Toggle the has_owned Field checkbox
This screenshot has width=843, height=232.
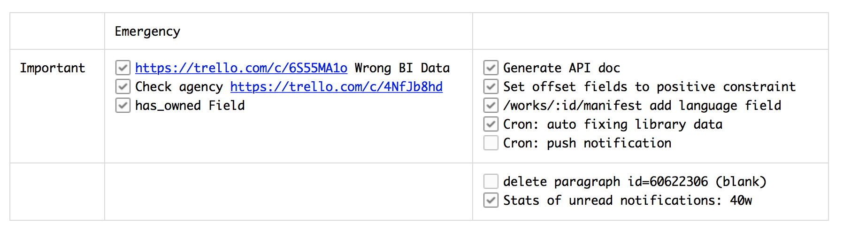point(123,106)
